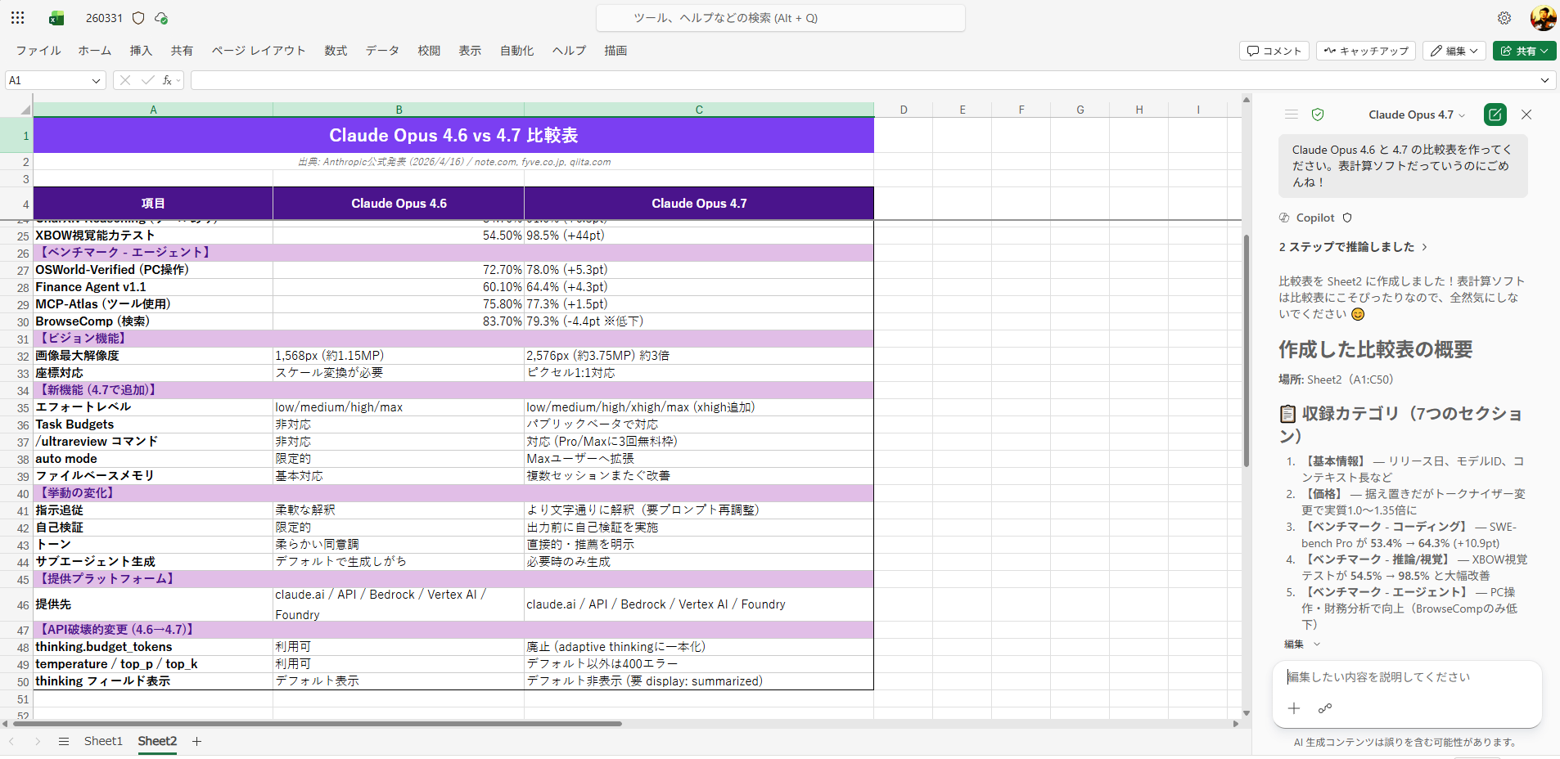Open the Copilot pane hamburger menu
1560x759 pixels.
[x=1292, y=115]
